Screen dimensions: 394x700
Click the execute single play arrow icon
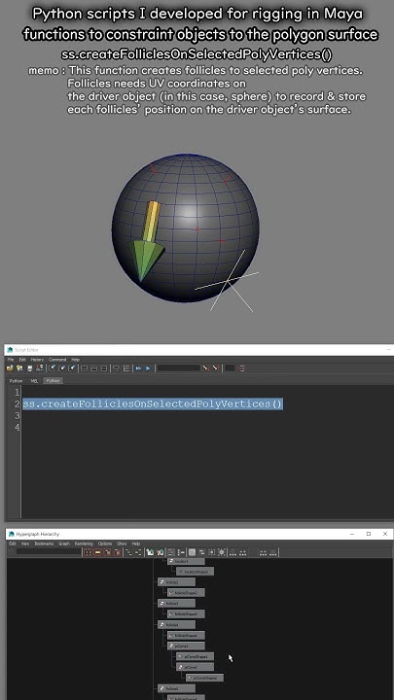point(148,368)
